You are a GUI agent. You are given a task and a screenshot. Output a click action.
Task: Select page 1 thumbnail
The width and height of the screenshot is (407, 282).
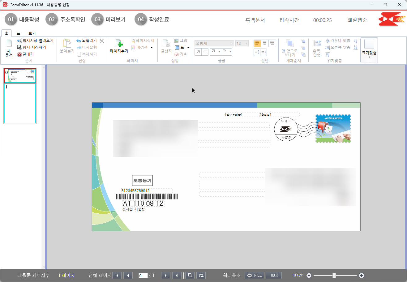pos(20,104)
